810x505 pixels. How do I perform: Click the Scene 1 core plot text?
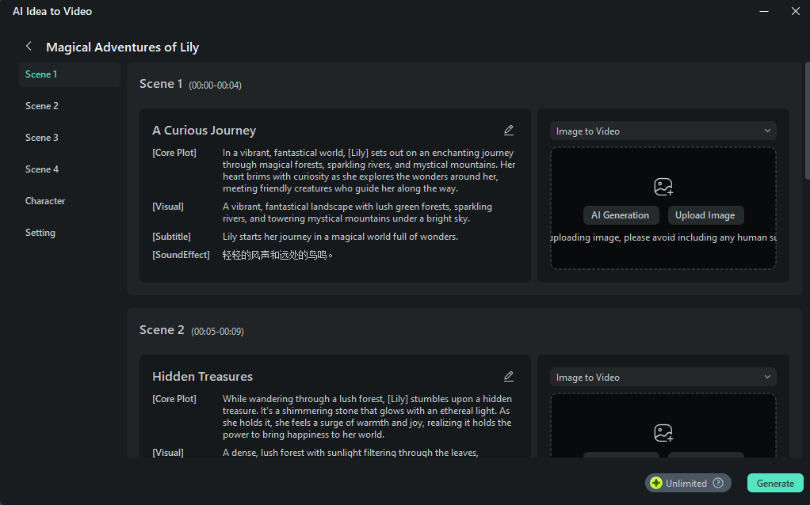(369, 170)
